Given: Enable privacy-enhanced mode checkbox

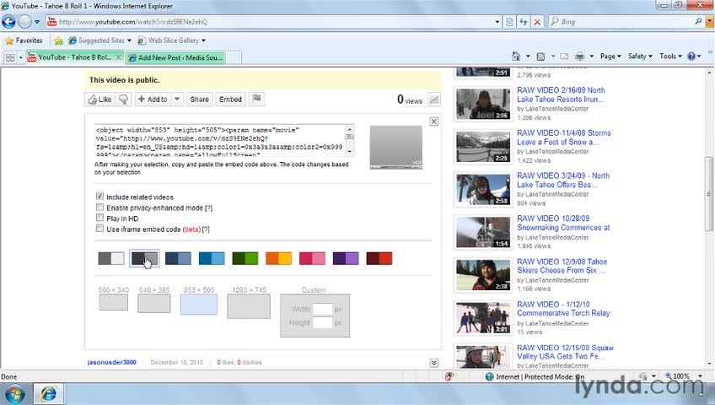Looking at the screenshot, I should [x=99, y=207].
